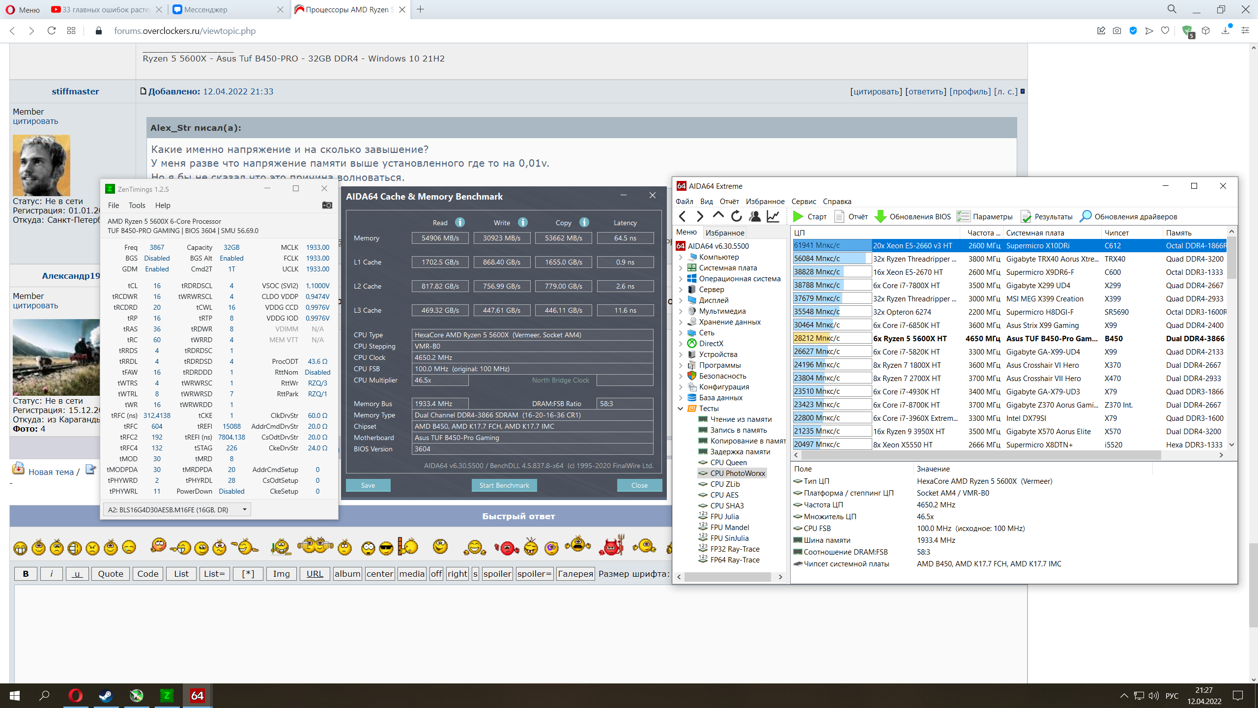
Task: Toggle the bookmark heart in the address bar
Action: pos(1165,30)
